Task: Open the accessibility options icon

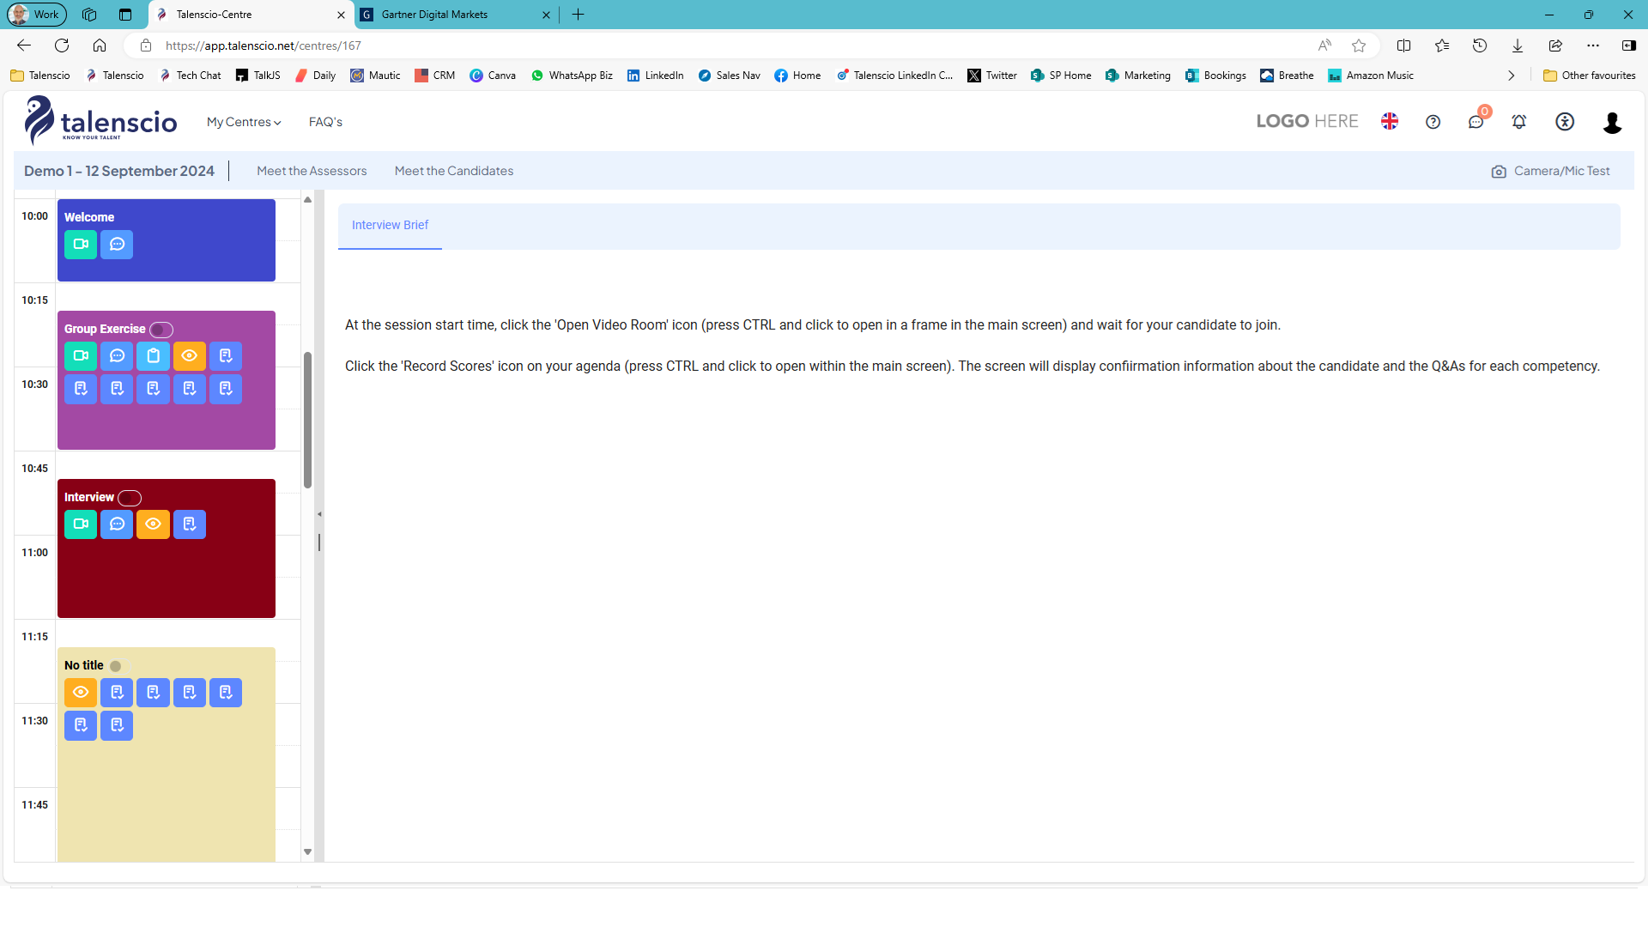Action: click(1565, 122)
